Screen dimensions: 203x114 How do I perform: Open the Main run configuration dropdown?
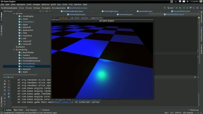[x=171, y=8]
